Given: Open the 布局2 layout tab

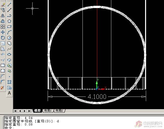Looking at the screenshot, I should pos(59,111).
